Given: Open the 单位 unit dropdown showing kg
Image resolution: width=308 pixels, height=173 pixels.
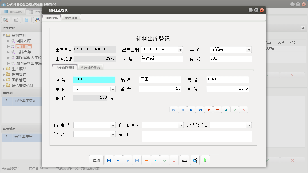Looking at the screenshot, I should 113,88.
